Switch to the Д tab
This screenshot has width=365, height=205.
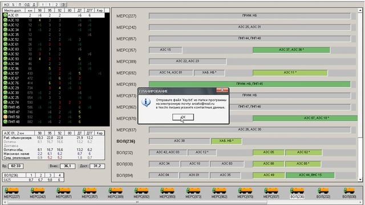tap(34, 5)
